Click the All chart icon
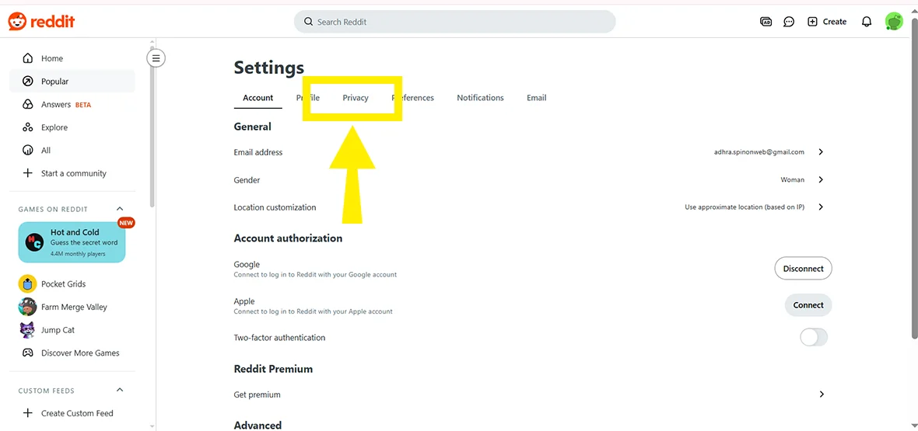The height and width of the screenshot is (431, 918). pos(27,151)
